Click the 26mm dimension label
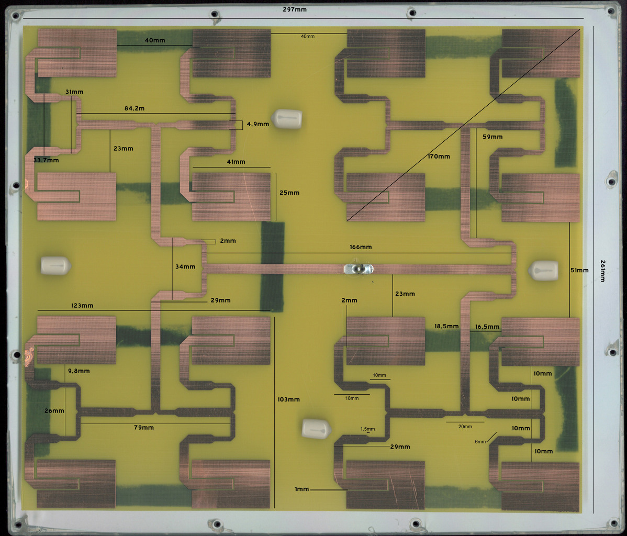This screenshot has width=627, height=536. click(x=54, y=410)
